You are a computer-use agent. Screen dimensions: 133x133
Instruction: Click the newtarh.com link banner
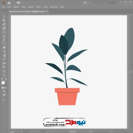click(x=65, y=122)
